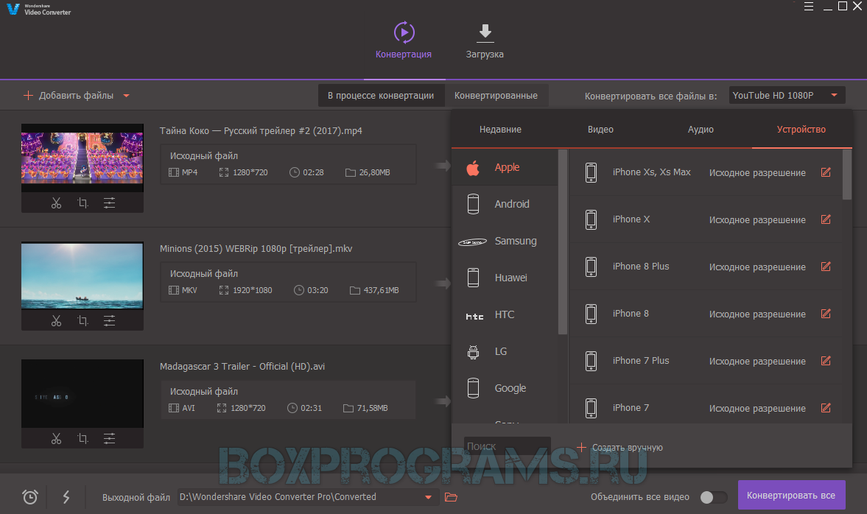
Task: Trim the Minions video with scissors
Action: point(57,320)
